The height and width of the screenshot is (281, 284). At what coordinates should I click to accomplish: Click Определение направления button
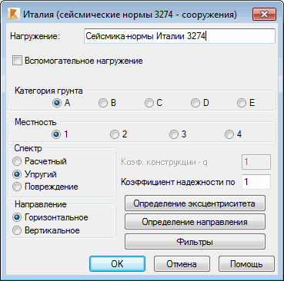coord(195,222)
